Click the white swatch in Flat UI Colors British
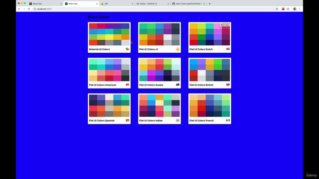The width and height of the screenshot is (319, 179). click(x=201, y=73)
